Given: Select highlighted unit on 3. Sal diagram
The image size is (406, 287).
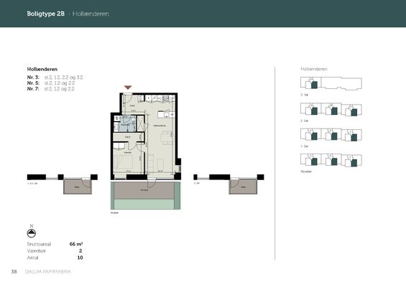Looking at the screenshot, I should (314, 85).
